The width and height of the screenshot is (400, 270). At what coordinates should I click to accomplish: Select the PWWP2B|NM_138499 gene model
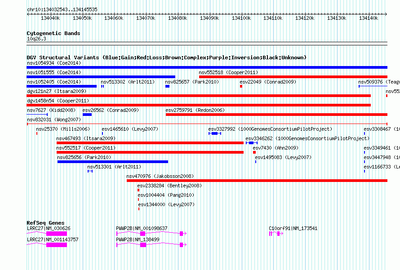point(151,245)
